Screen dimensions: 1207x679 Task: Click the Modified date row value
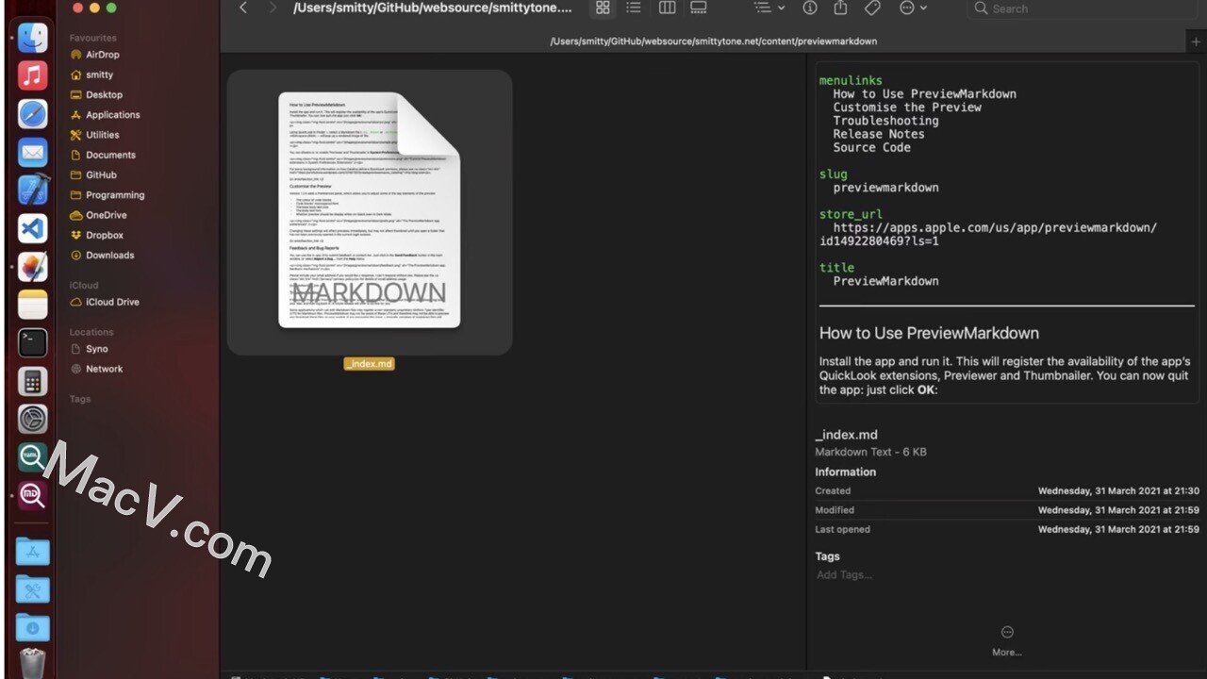click(x=1118, y=510)
